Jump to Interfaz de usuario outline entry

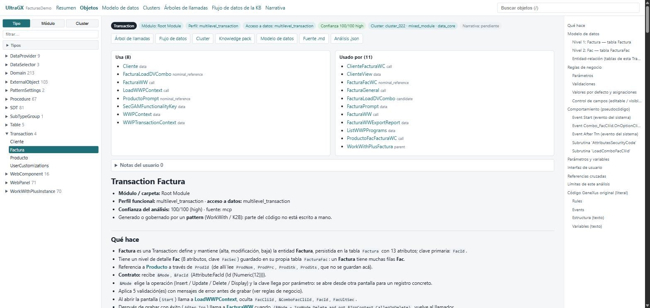[585, 168]
